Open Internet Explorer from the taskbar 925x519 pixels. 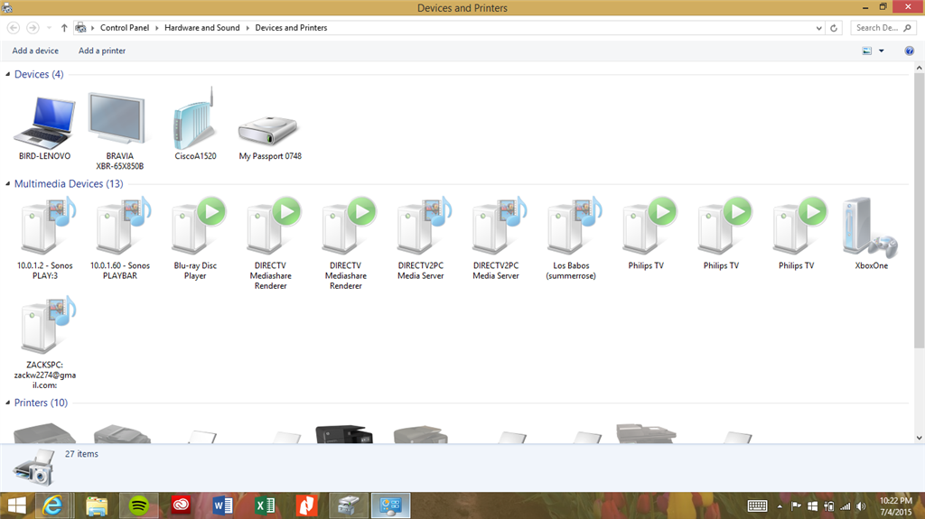click(53, 505)
